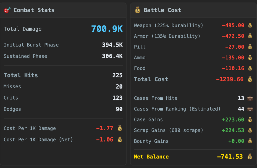Click the coin bag icon on Food row
The width and height of the screenshot is (257, 168).
click(250, 68)
